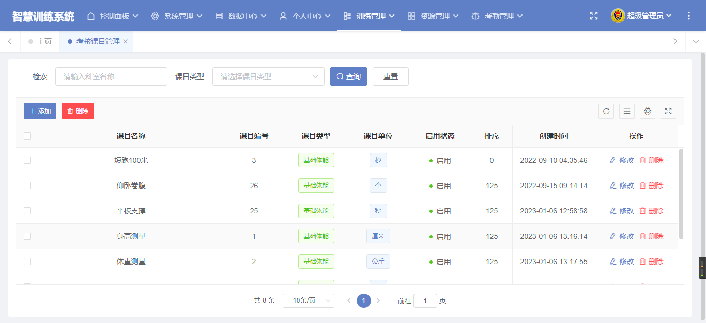
Task: Open the 10条/页 page size dropdown
Action: coord(309,301)
